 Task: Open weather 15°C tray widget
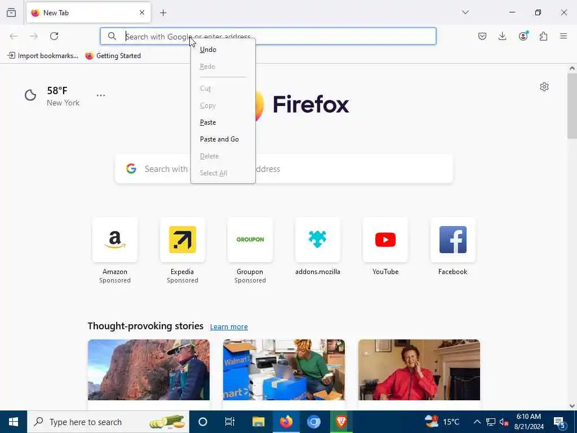442,422
